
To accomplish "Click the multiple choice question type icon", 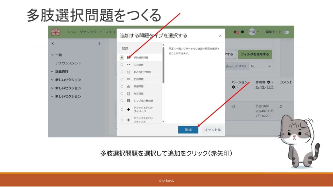I will pos(128,57).
